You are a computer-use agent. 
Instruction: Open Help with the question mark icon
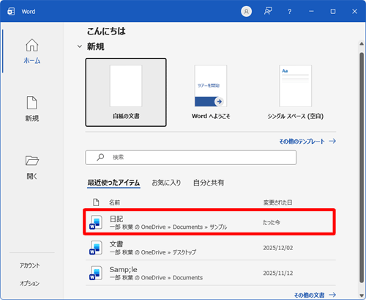[x=289, y=12]
